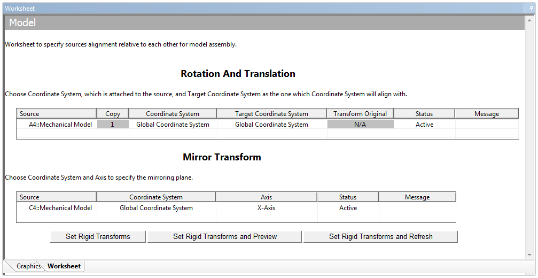538x278 pixels.
Task: Switch to the Graphics tab
Action: tap(28, 266)
